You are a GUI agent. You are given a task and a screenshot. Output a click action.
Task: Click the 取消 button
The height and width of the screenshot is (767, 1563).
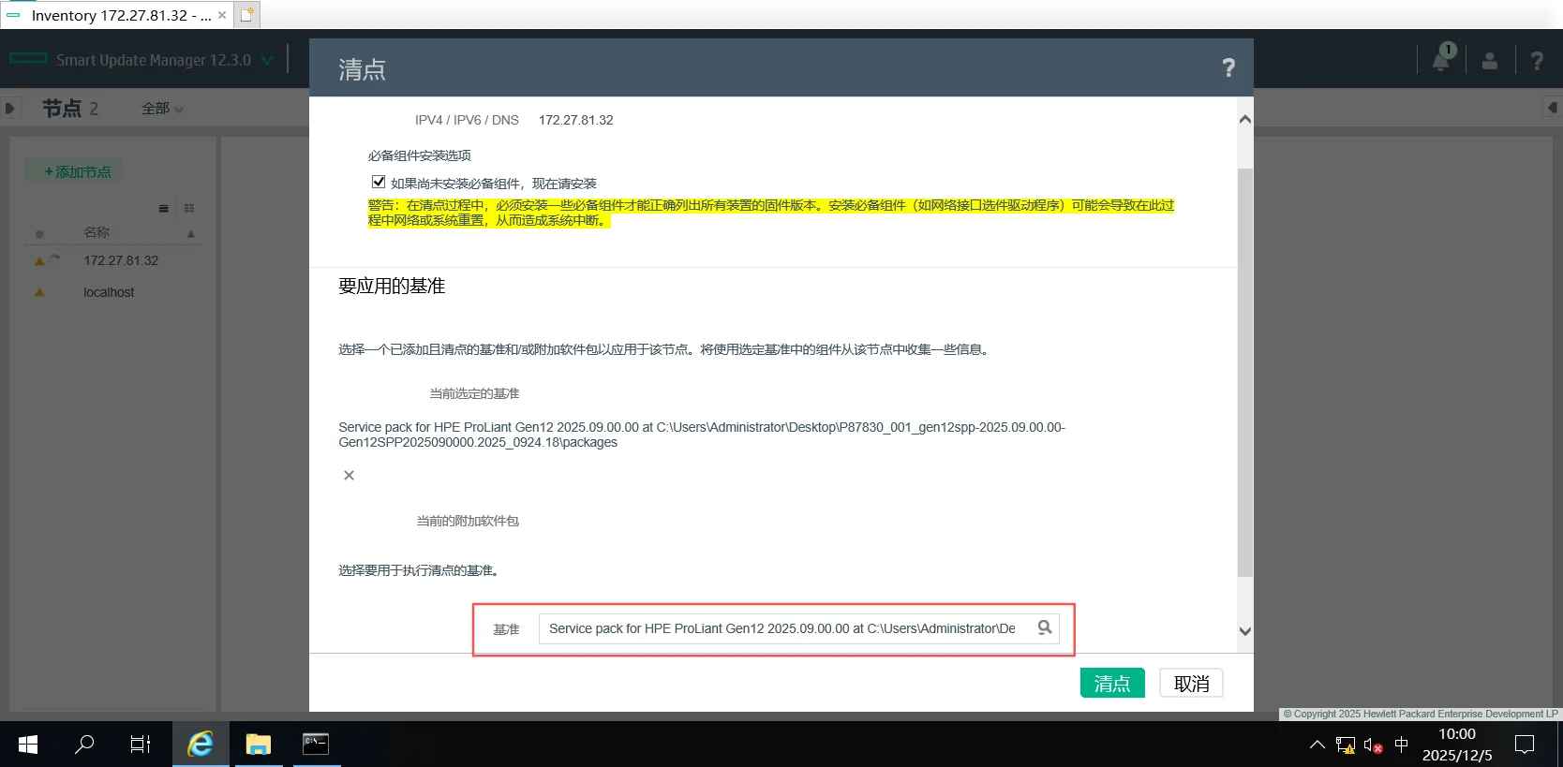(x=1191, y=684)
